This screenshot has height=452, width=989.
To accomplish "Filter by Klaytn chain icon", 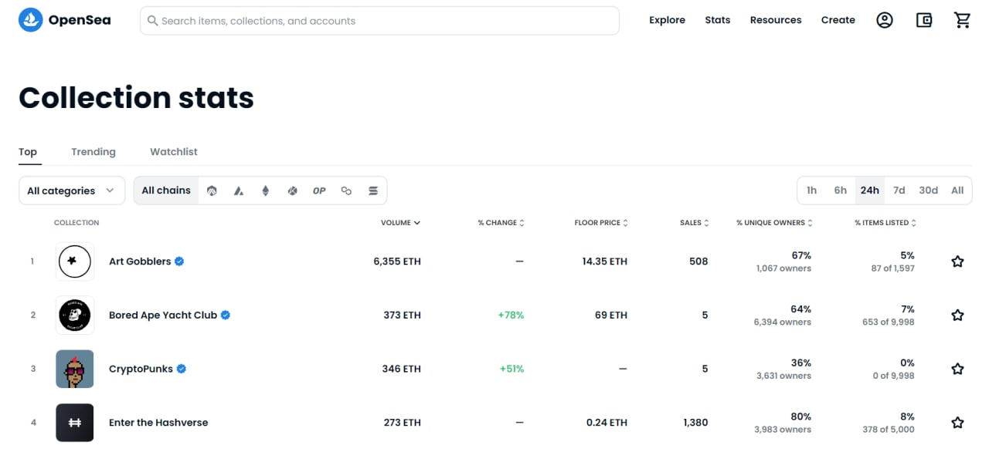I will (292, 191).
